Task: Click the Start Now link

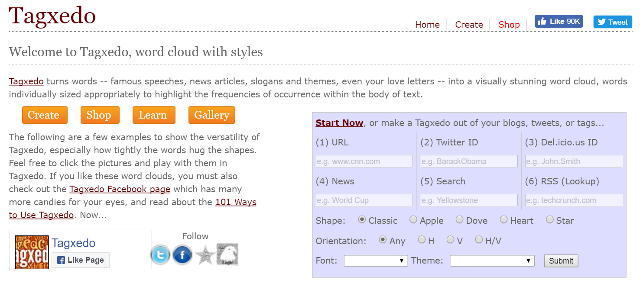Action: [339, 123]
